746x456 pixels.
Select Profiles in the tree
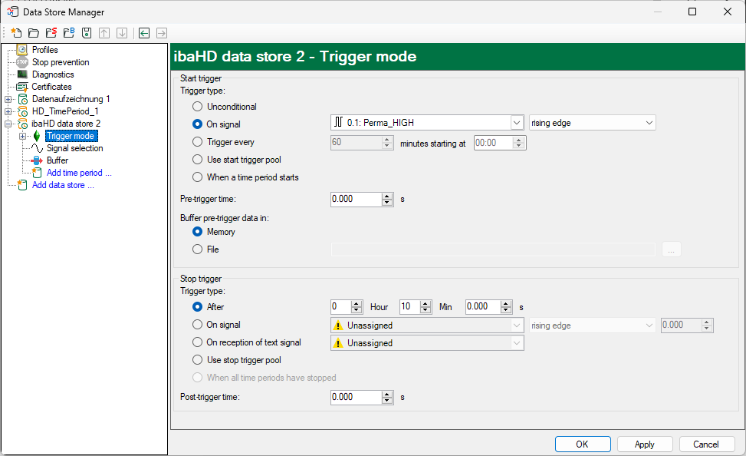point(45,50)
